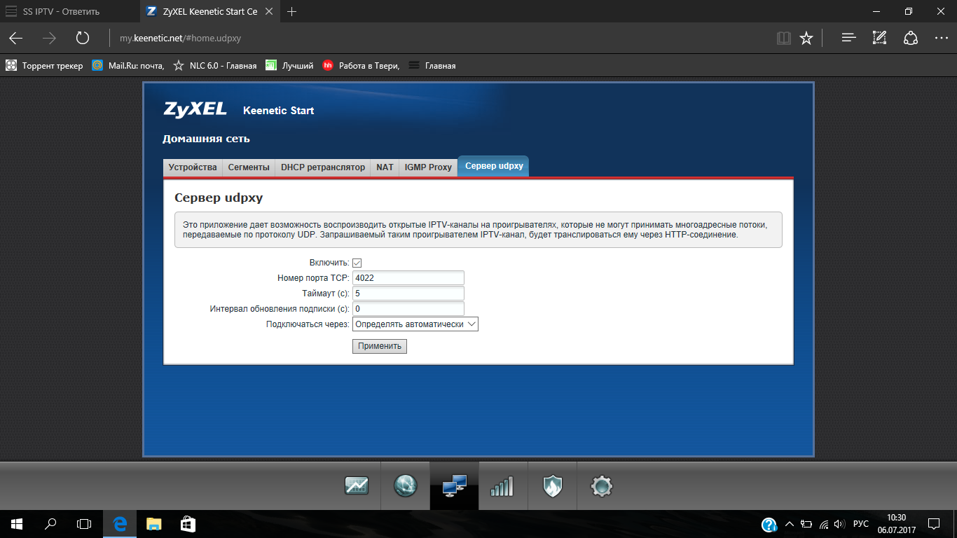Open the Wi-Fi signal bars icon
The height and width of the screenshot is (538, 957).
coord(502,485)
